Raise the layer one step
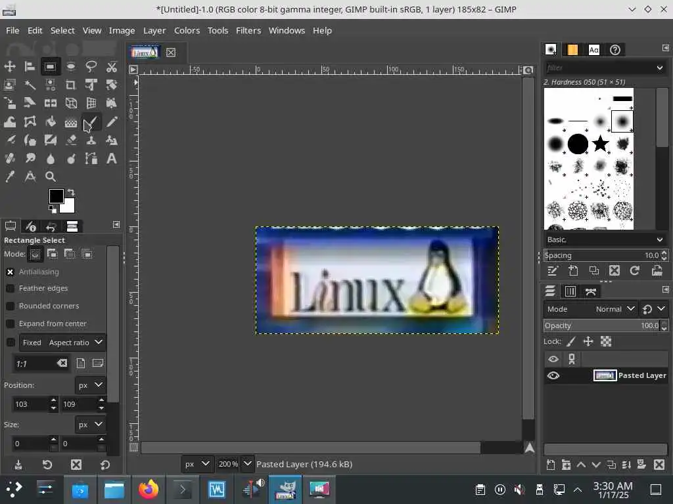 [581, 465]
